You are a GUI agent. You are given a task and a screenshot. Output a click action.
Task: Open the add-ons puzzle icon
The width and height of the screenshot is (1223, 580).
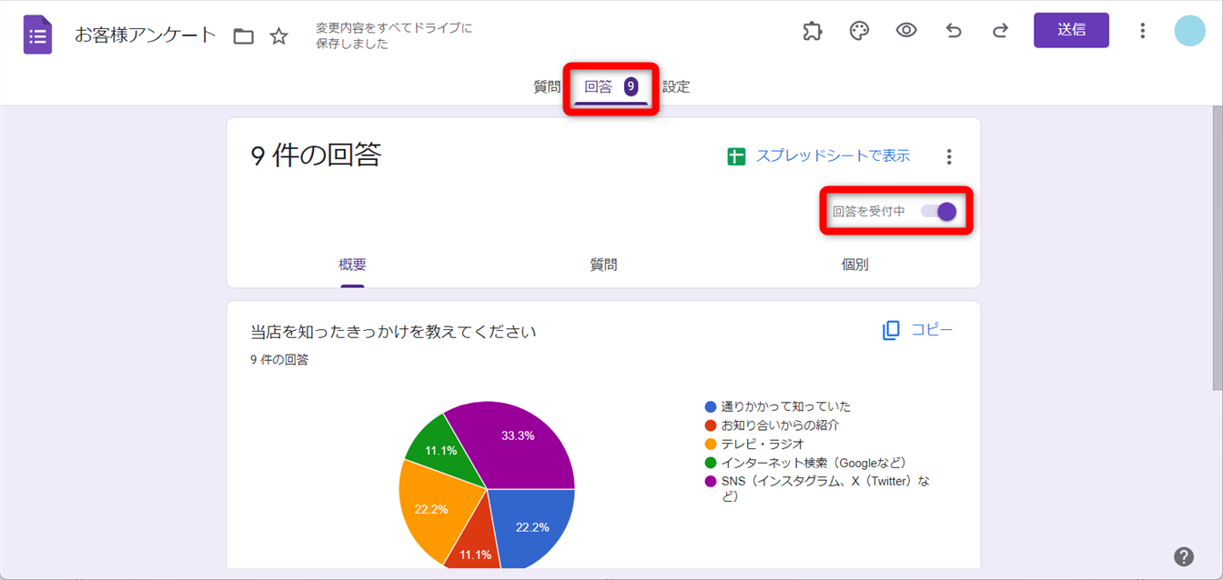tap(813, 31)
